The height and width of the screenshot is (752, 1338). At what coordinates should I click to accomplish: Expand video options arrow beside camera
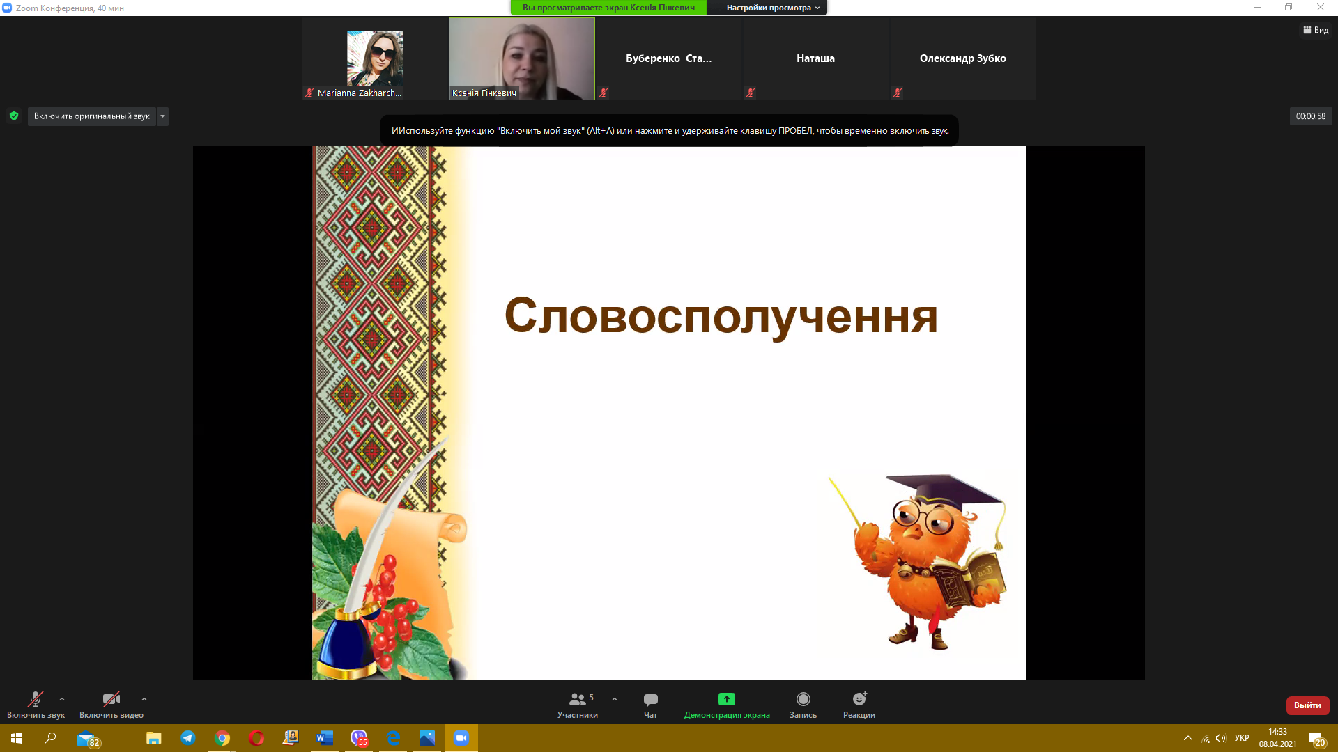pyautogui.click(x=144, y=699)
